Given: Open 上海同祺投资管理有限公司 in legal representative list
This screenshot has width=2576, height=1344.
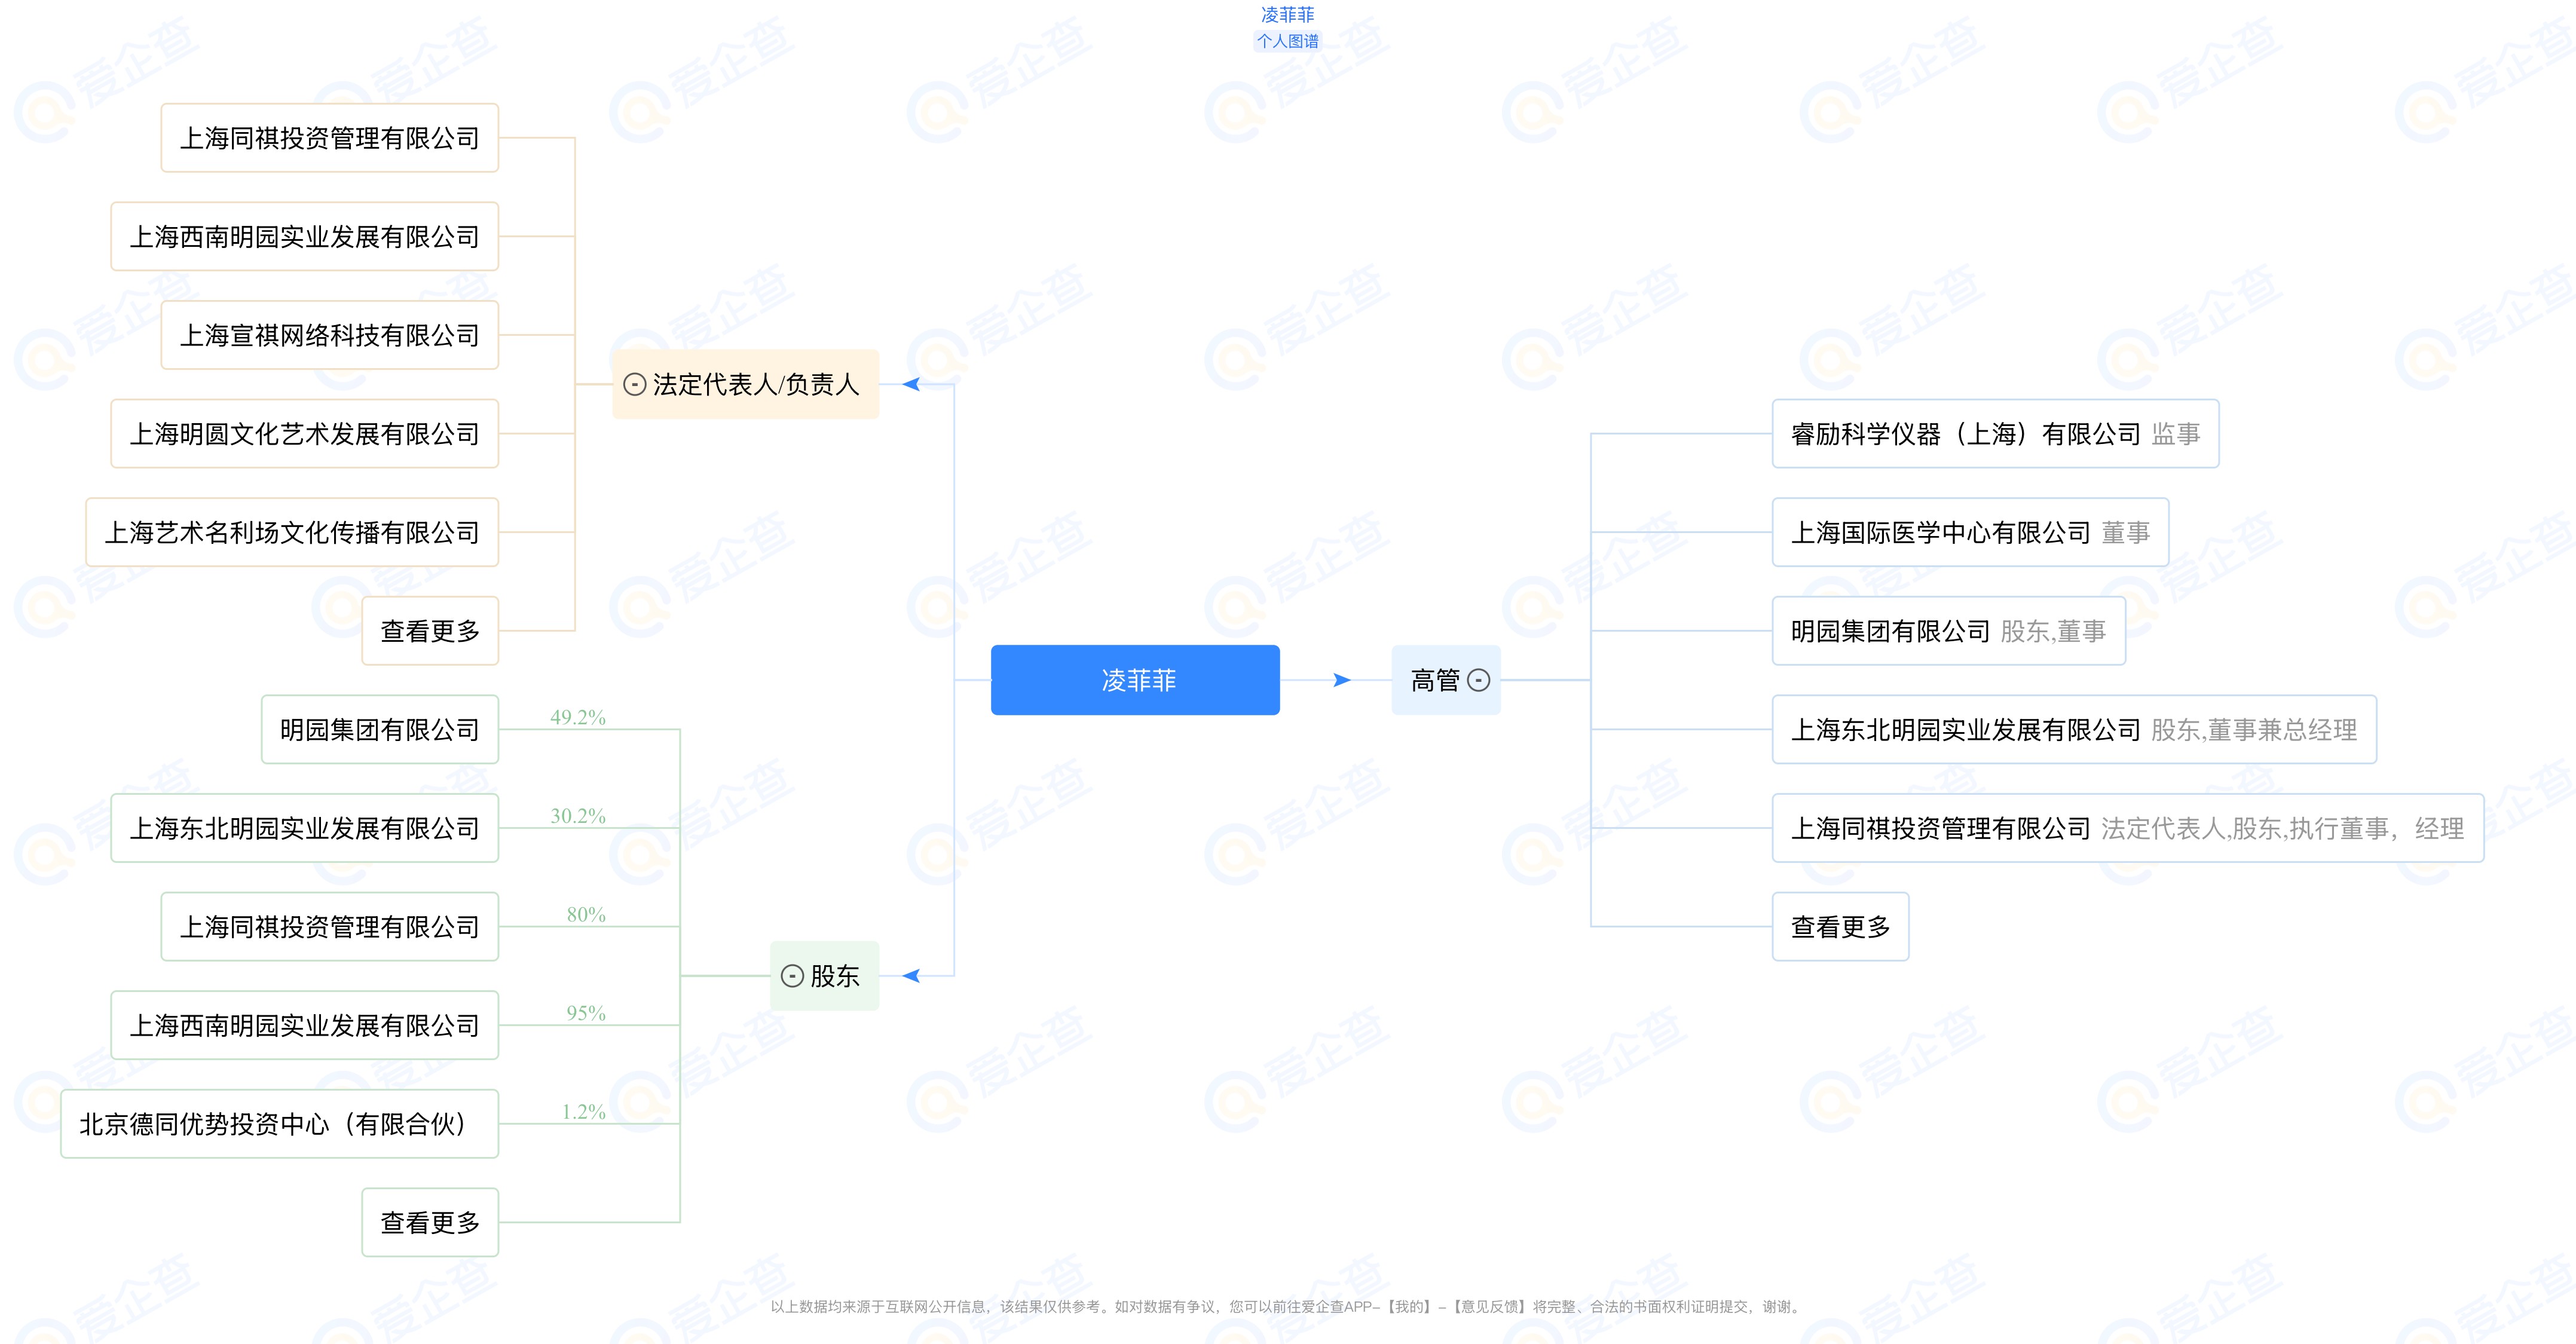Looking at the screenshot, I should coord(330,138).
